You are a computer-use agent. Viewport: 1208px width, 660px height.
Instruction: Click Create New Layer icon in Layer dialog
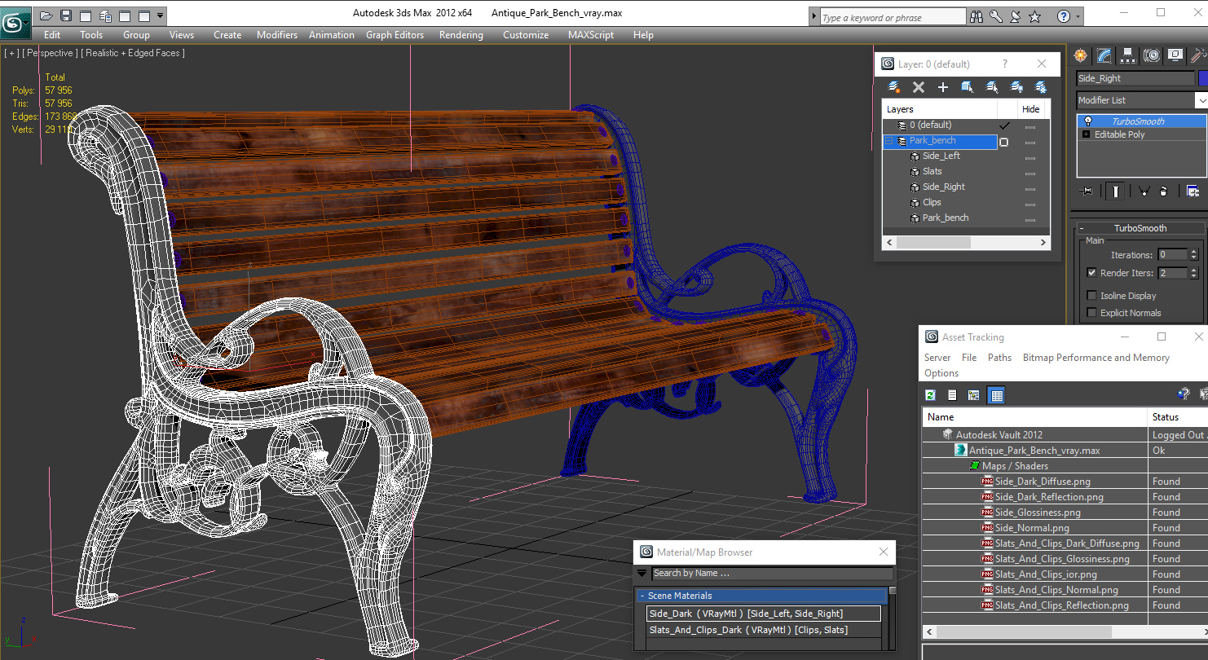pos(894,87)
